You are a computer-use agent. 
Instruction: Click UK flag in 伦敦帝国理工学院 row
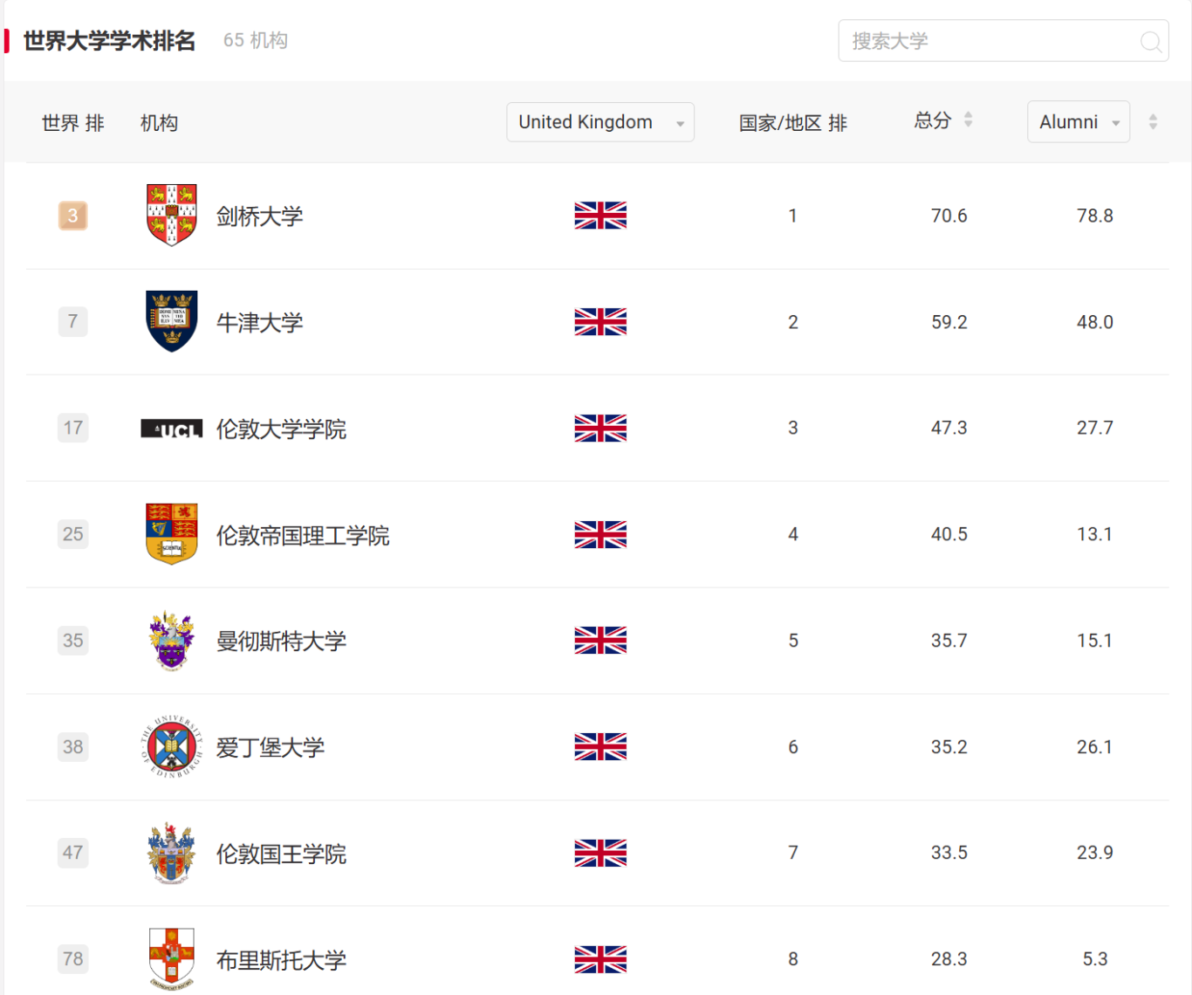(x=600, y=534)
